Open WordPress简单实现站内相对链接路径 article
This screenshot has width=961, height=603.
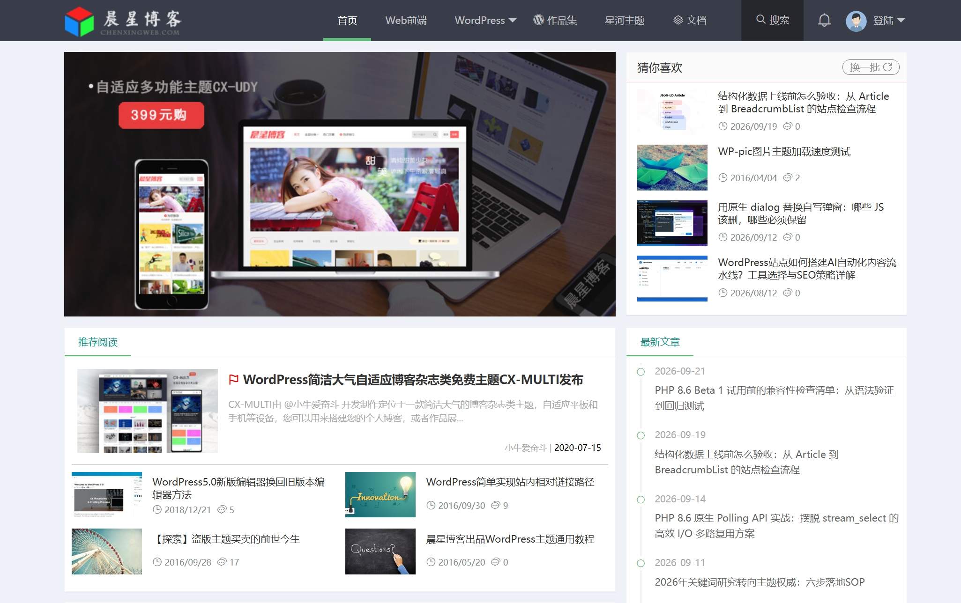coord(510,482)
